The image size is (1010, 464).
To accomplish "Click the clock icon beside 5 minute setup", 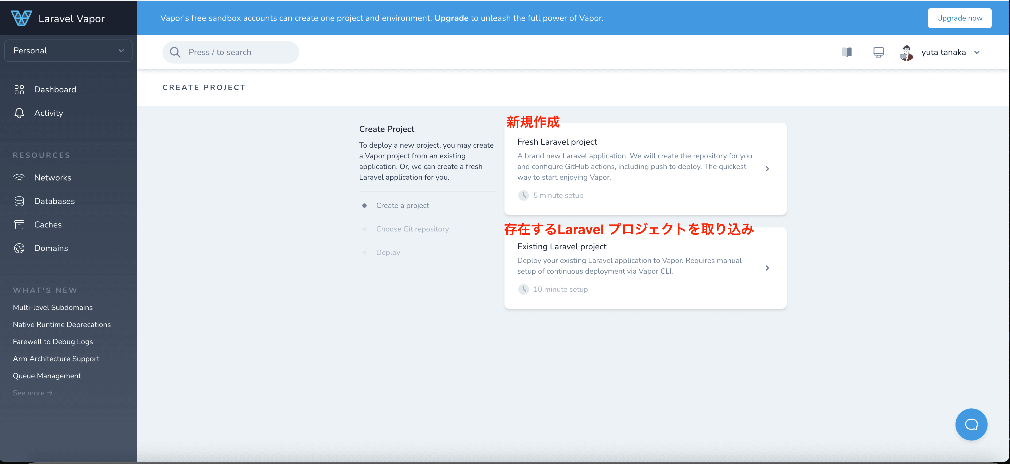I will pos(523,195).
